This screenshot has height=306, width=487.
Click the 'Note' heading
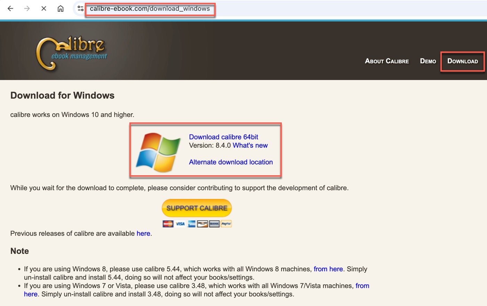click(x=19, y=251)
